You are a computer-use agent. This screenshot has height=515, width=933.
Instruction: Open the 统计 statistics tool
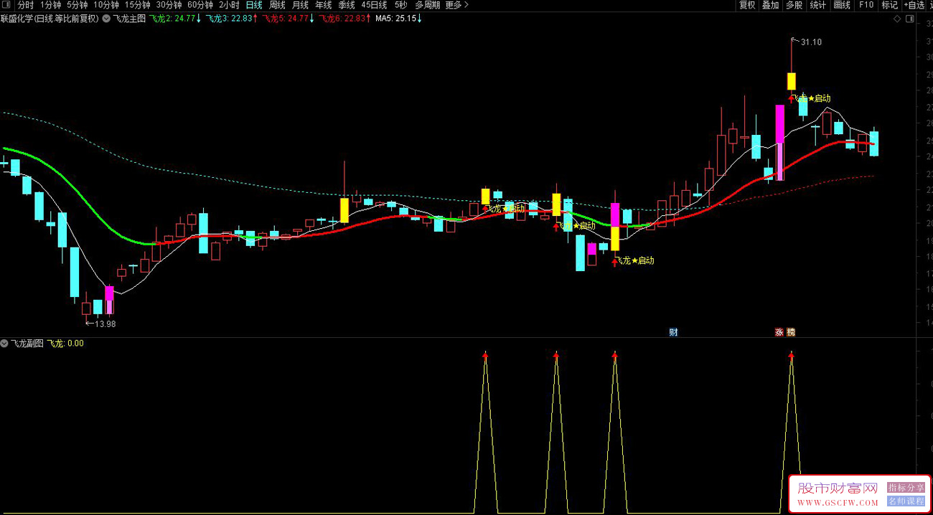817,5
